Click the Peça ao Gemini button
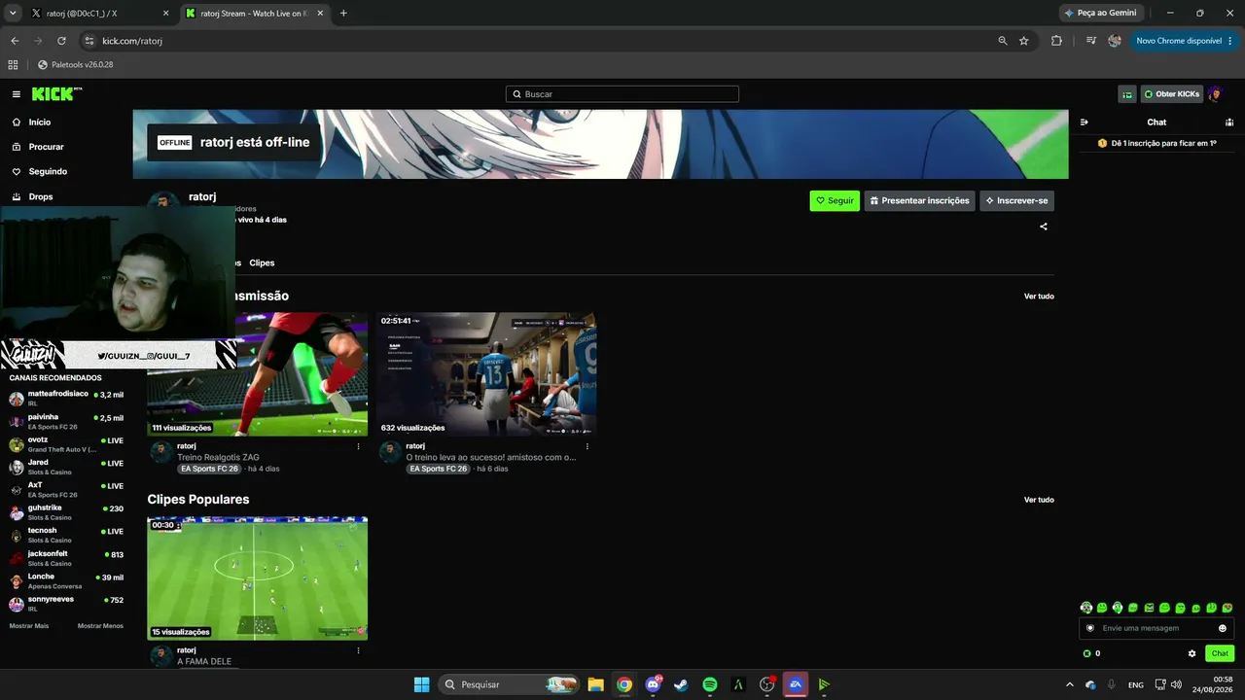Screen dimensions: 1245x700 coord(1101,13)
